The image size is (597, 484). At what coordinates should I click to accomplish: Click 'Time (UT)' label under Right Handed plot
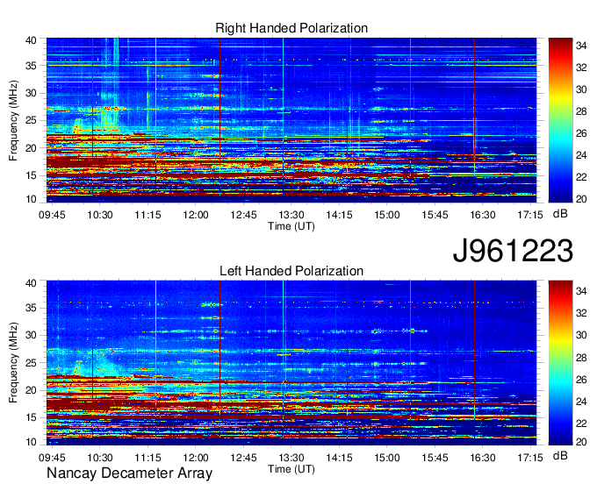pos(291,226)
